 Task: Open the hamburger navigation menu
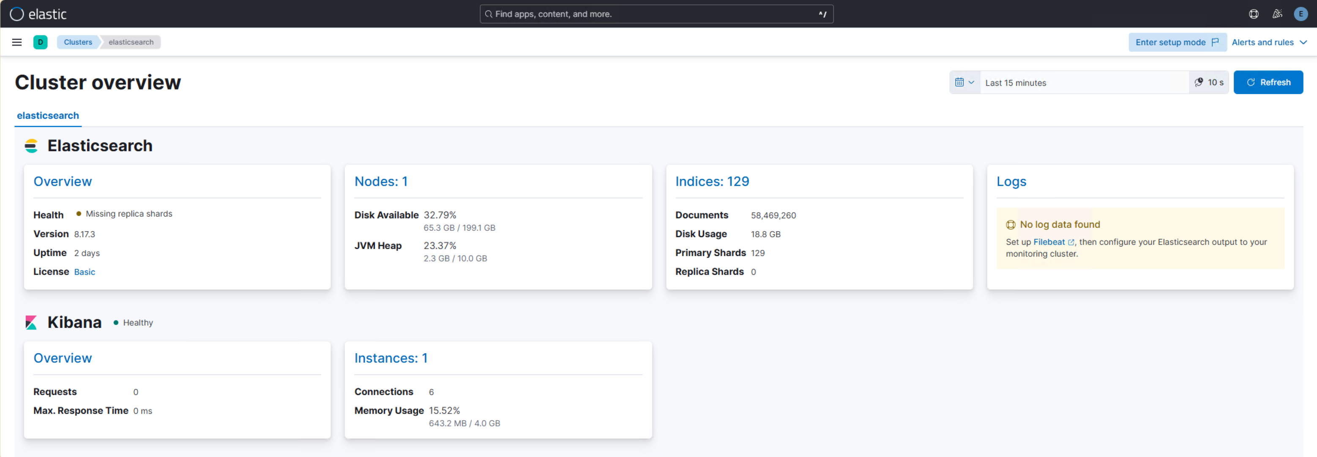pyautogui.click(x=17, y=42)
